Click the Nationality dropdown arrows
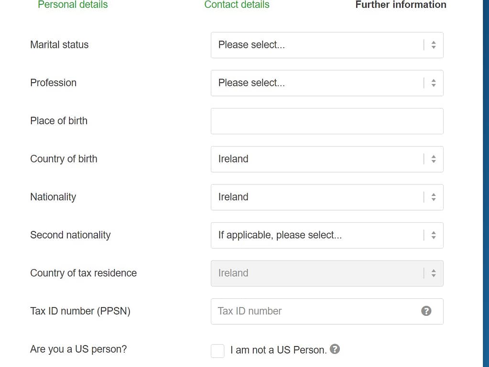Screen dimensions: 489x367 tap(434, 197)
